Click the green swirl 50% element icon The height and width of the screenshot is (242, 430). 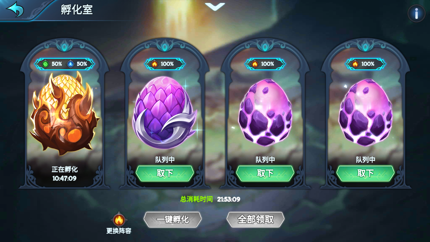46,64
